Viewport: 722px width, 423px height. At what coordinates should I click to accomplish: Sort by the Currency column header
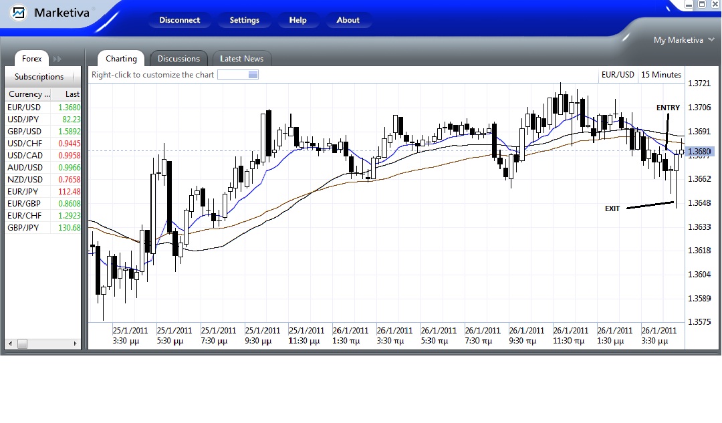pos(28,94)
